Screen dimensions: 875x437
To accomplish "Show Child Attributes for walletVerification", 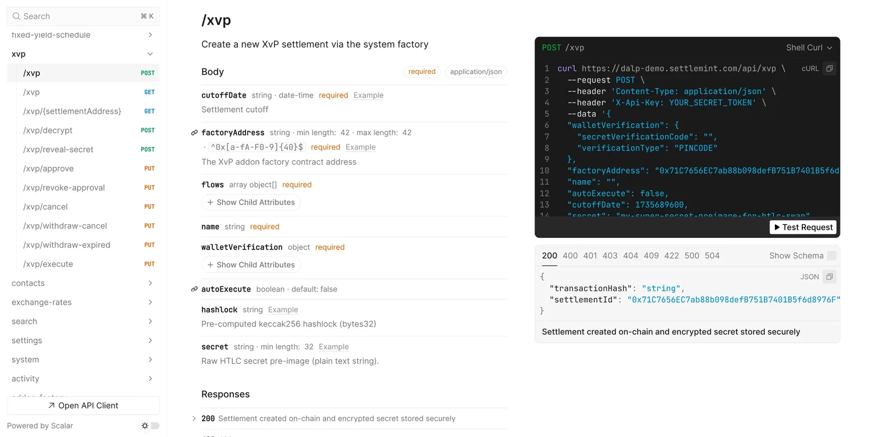I will pyautogui.click(x=251, y=265).
